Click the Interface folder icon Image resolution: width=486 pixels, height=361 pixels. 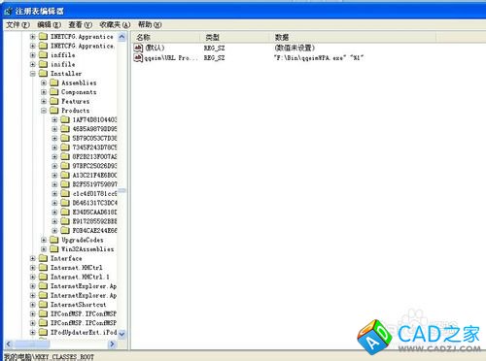coord(43,258)
